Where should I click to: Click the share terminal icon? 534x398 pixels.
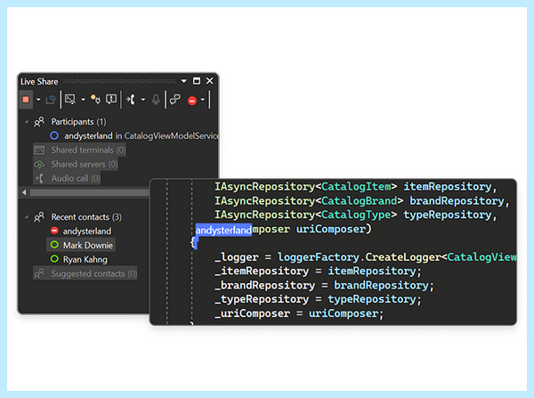[70, 100]
